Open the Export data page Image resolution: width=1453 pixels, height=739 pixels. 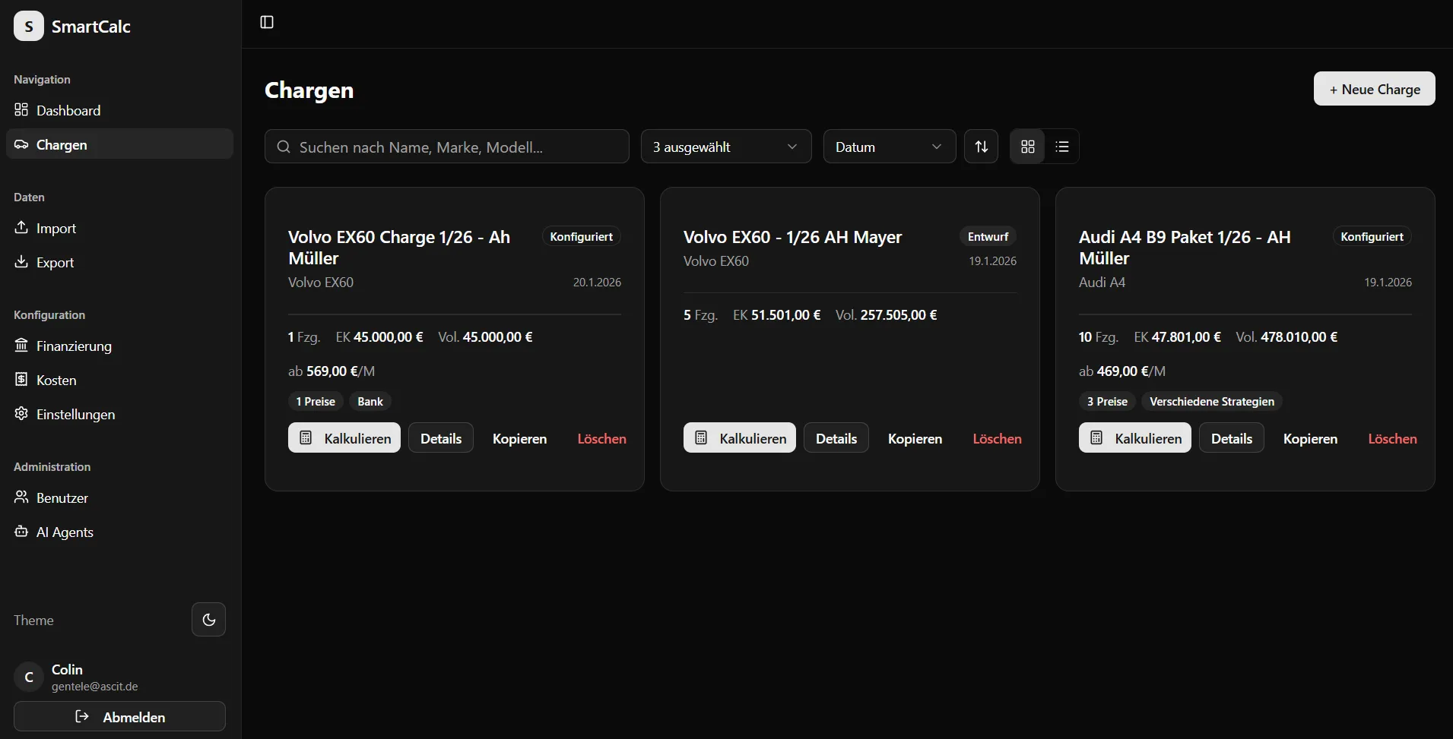point(56,263)
